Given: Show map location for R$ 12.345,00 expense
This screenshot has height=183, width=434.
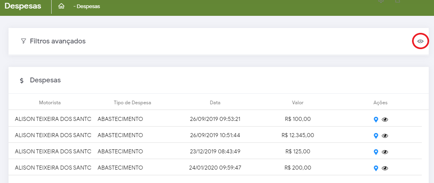Looking at the screenshot, I should click(376, 136).
